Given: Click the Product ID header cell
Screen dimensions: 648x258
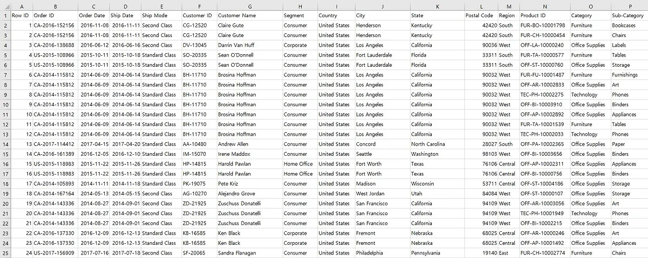Looking at the screenshot, I should [544, 15].
